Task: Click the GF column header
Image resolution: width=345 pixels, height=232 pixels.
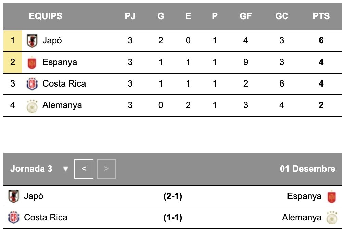Action: pos(246,16)
